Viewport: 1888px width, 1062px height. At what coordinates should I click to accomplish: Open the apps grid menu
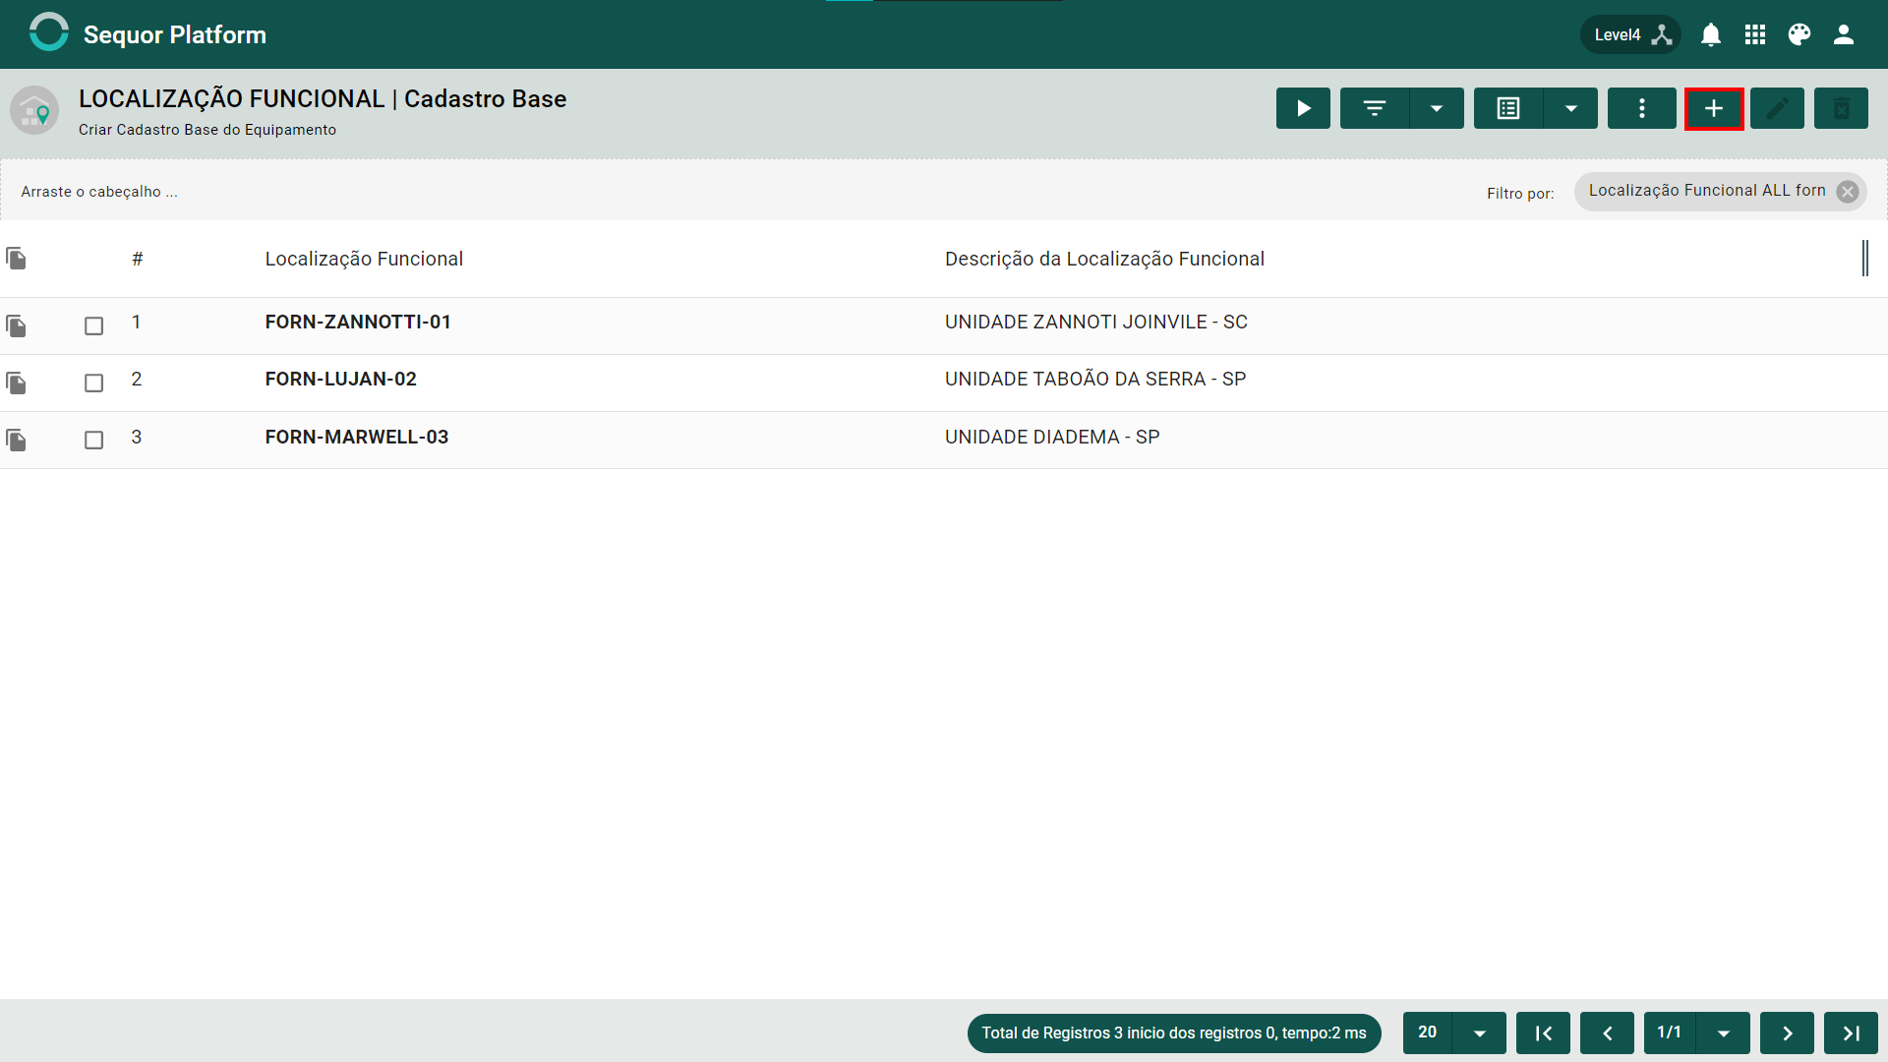1755,34
